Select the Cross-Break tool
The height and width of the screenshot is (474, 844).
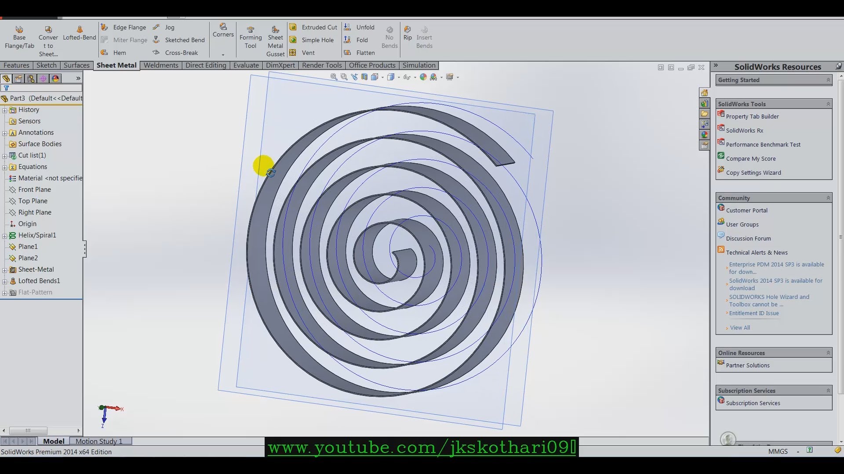click(x=181, y=52)
